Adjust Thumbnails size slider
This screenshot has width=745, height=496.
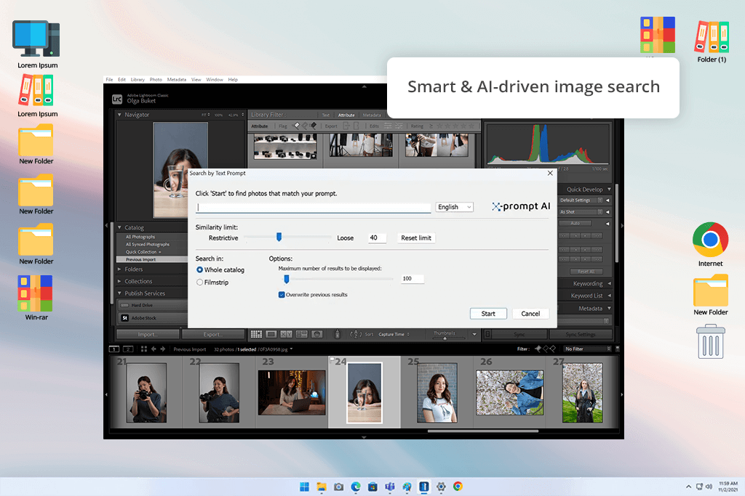[x=445, y=338]
